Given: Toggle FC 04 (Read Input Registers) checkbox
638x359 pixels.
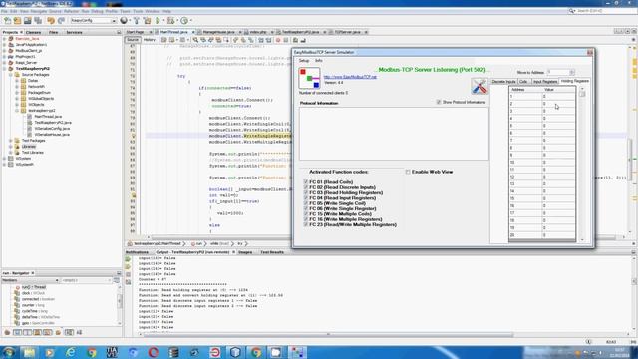Looking at the screenshot, I should [306, 198].
